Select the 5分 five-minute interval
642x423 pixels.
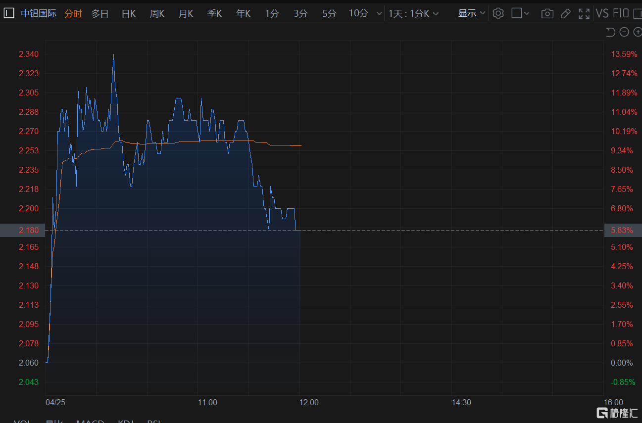tap(329, 13)
